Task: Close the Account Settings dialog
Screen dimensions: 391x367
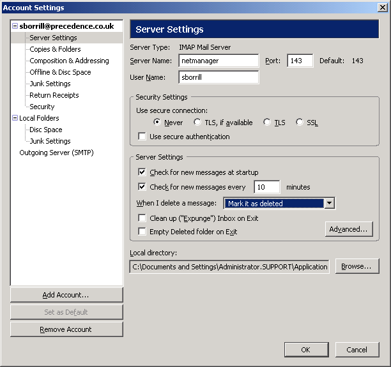Action: [383, 8]
